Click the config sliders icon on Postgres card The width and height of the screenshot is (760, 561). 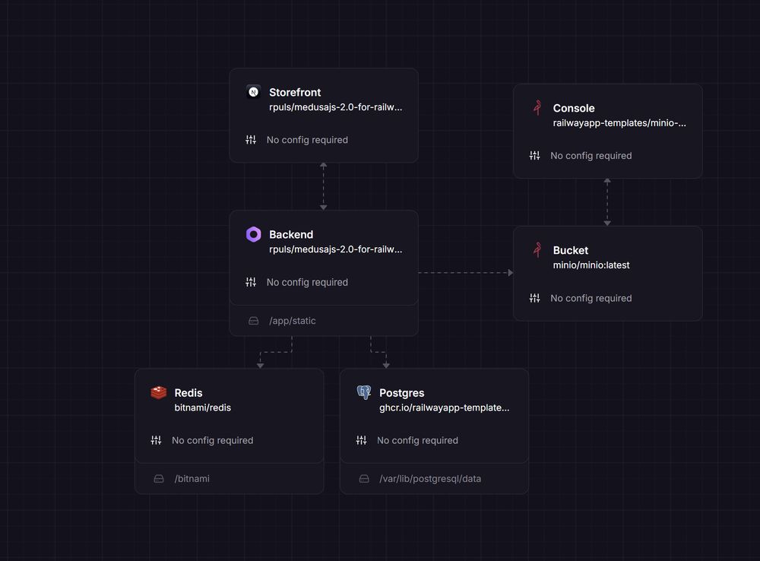361,440
